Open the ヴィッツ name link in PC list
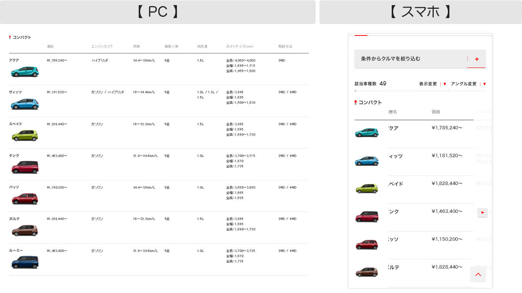Viewport: 522px width, 293px height. pos(15,92)
